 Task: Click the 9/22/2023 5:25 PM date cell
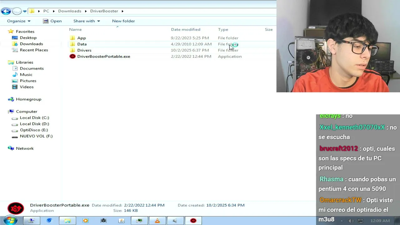190,38
